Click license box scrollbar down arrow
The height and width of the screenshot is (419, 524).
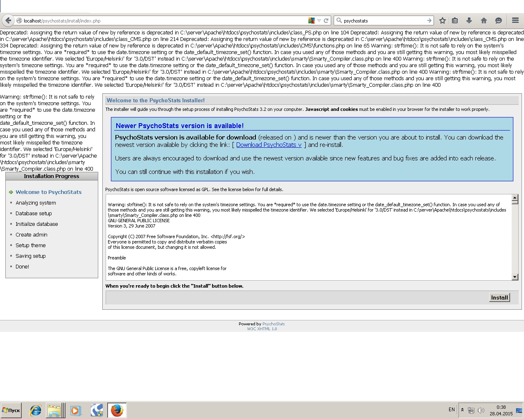click(x=515, y=277)
